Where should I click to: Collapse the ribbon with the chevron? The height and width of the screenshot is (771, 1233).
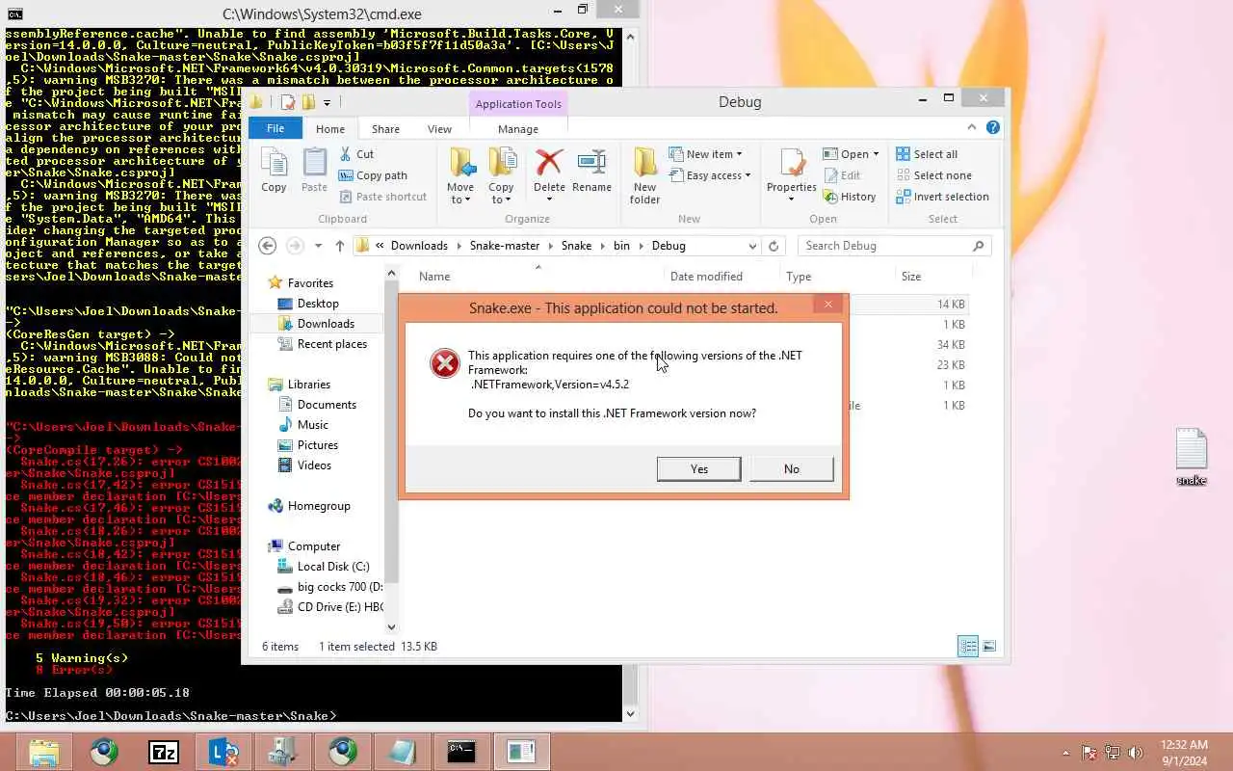click(973, 127)
